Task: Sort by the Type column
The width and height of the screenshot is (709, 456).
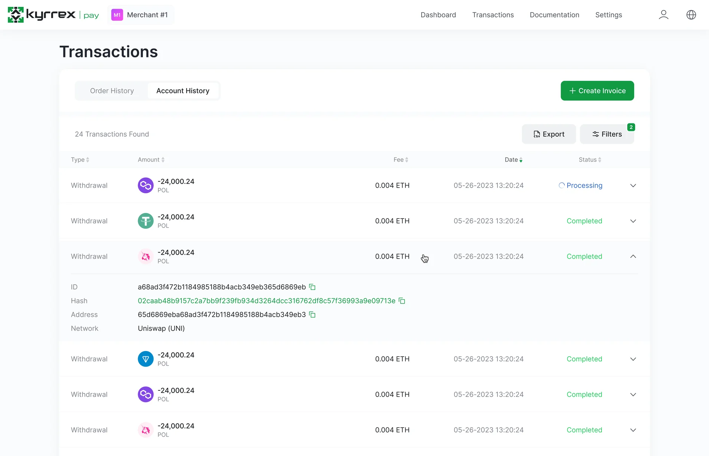Action: (x=80, y=160)
